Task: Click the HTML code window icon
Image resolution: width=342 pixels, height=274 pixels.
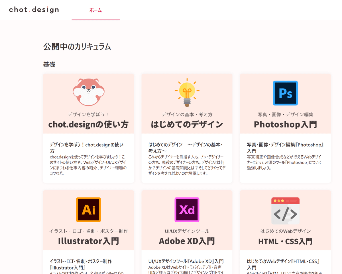Action: pos(285,211)
